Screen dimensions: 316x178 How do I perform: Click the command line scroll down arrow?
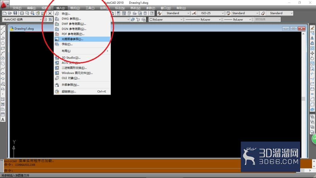314,166
